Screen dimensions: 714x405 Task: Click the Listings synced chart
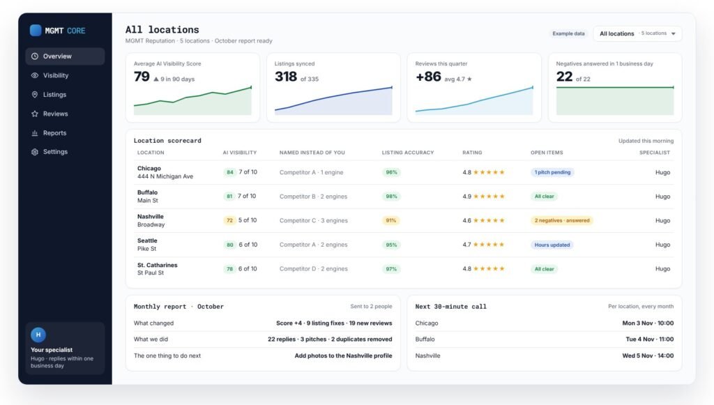tap(333, 100)
